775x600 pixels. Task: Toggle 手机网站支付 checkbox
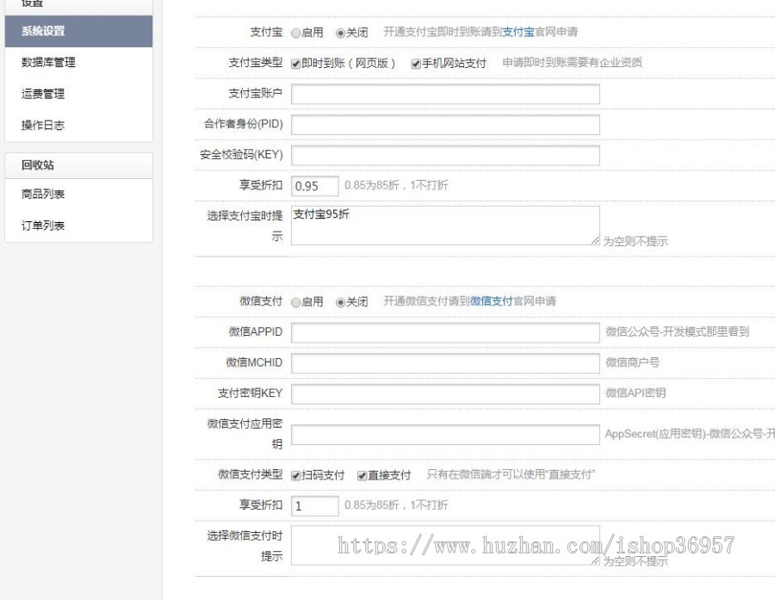pyautogui.click(x=416, y=64)
